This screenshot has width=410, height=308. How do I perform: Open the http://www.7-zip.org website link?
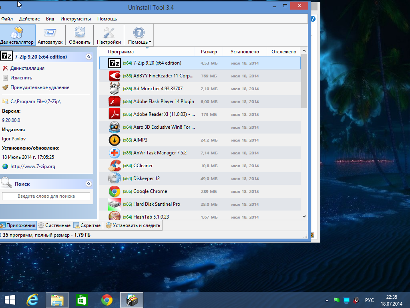(33, 166)
